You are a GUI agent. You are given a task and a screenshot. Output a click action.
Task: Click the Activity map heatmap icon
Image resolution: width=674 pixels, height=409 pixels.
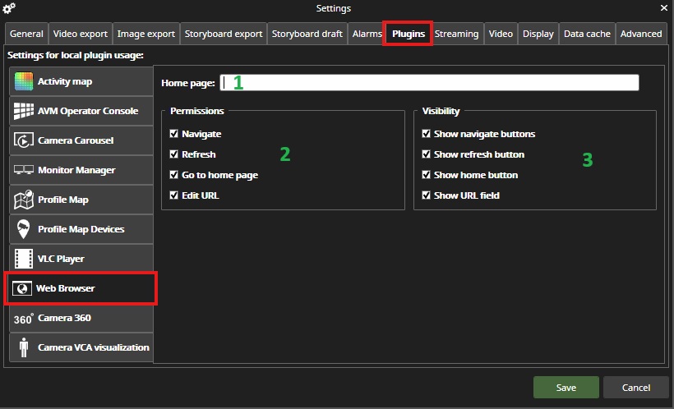click(24, 81)
